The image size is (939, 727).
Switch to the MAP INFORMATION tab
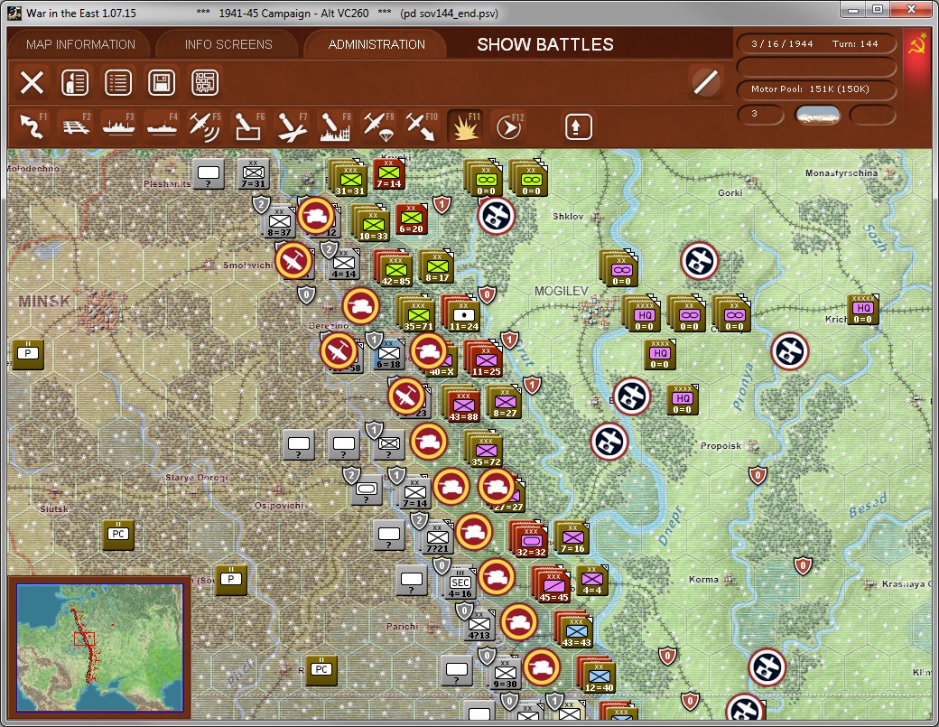(80, 44)
